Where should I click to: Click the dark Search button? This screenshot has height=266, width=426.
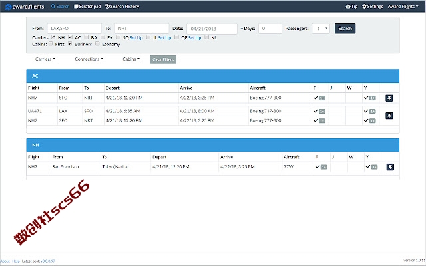(x=345, y=28)
